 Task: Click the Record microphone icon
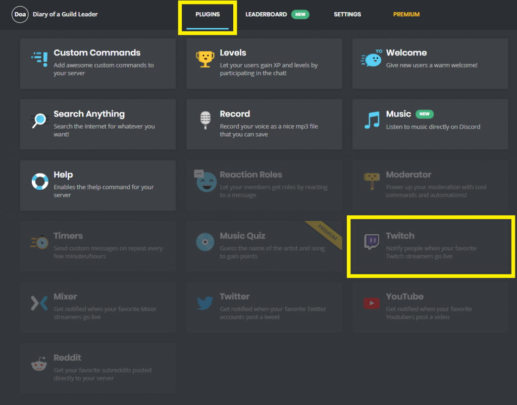tap(205, 120)
